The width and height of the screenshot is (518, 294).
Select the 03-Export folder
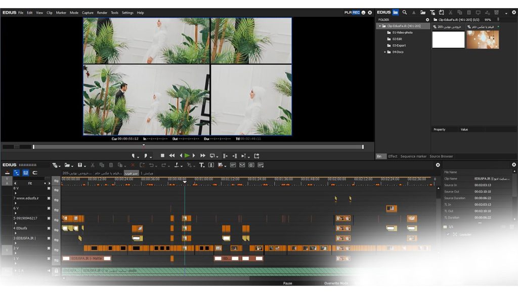point(399,45)
